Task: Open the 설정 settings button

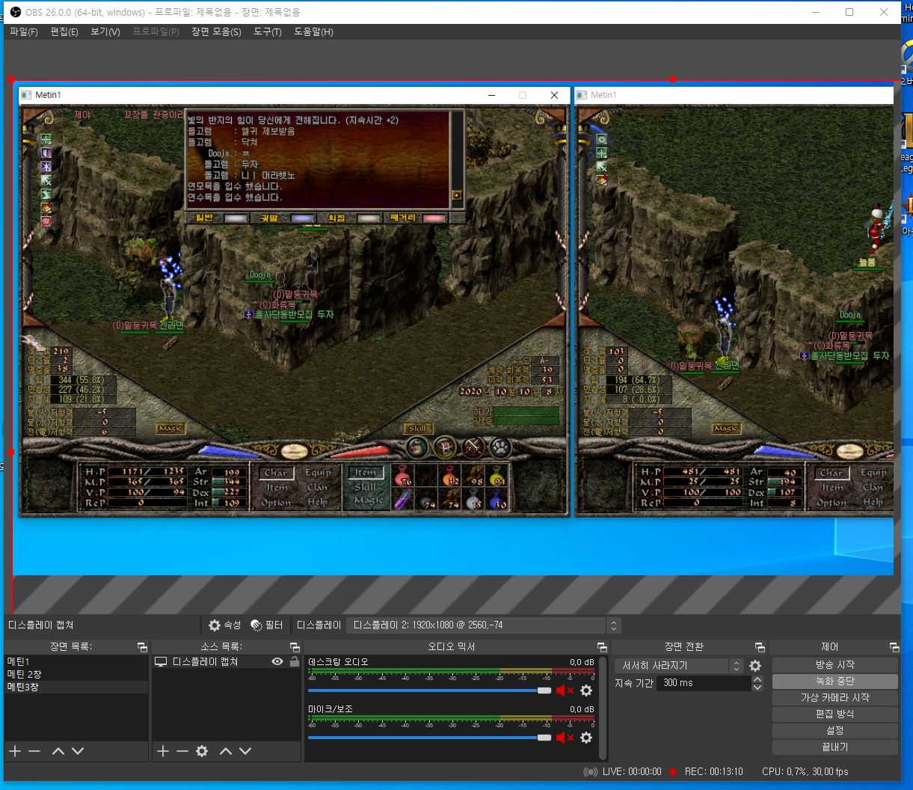Action: pos(834,730)
